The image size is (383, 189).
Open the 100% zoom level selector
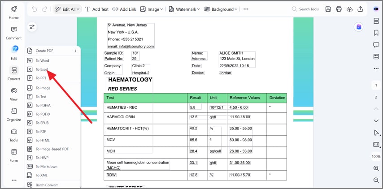376,156
